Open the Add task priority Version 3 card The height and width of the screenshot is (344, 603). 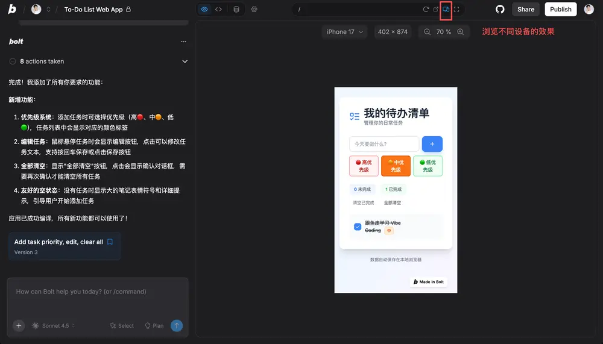pos(65,246)
